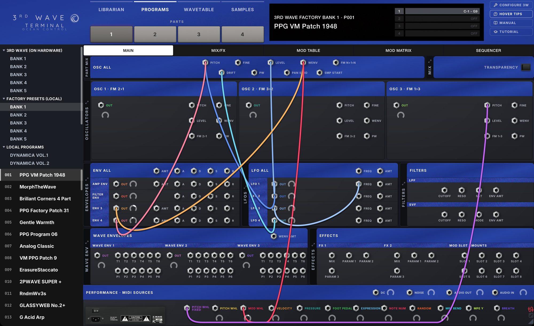The height and width of the screenshot is (326, 534).
Task: Expand the LFOS section arrows
Action: [245, 187]
